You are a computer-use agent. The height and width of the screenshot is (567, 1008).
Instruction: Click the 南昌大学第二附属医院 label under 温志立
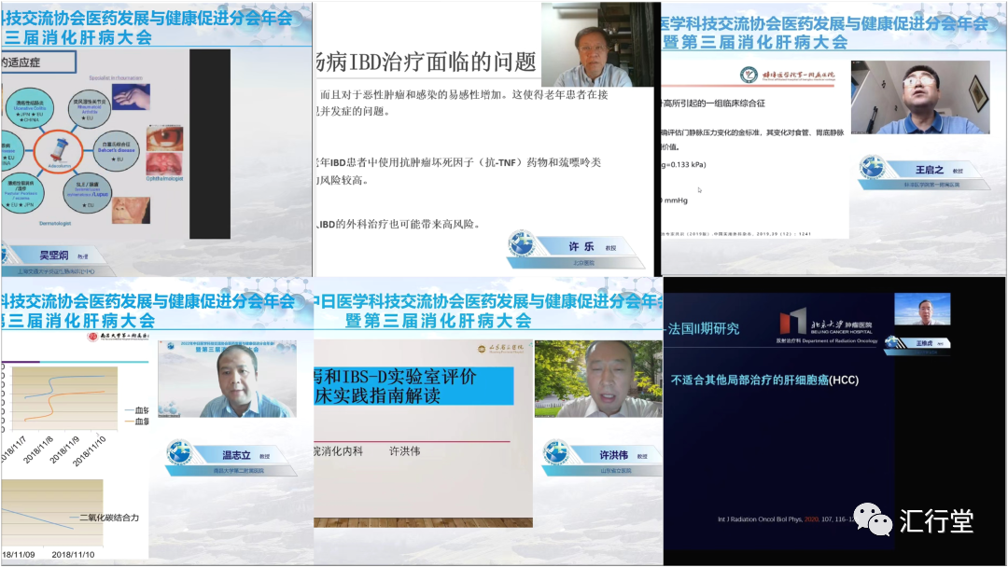[x=239, y=471]
